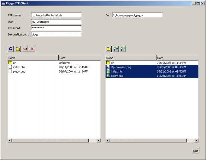Click date 01/11/2005 at 12:46AM
Viewport: 206px width, 160px height.
coord(74,67)
